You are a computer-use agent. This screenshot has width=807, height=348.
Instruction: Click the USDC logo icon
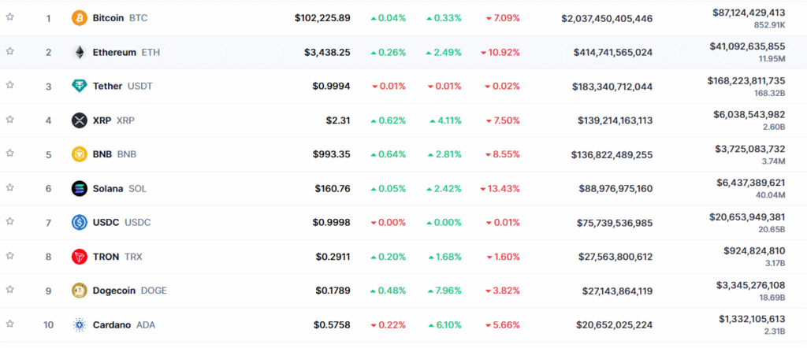pyautogui.click(x=80, y=222)
